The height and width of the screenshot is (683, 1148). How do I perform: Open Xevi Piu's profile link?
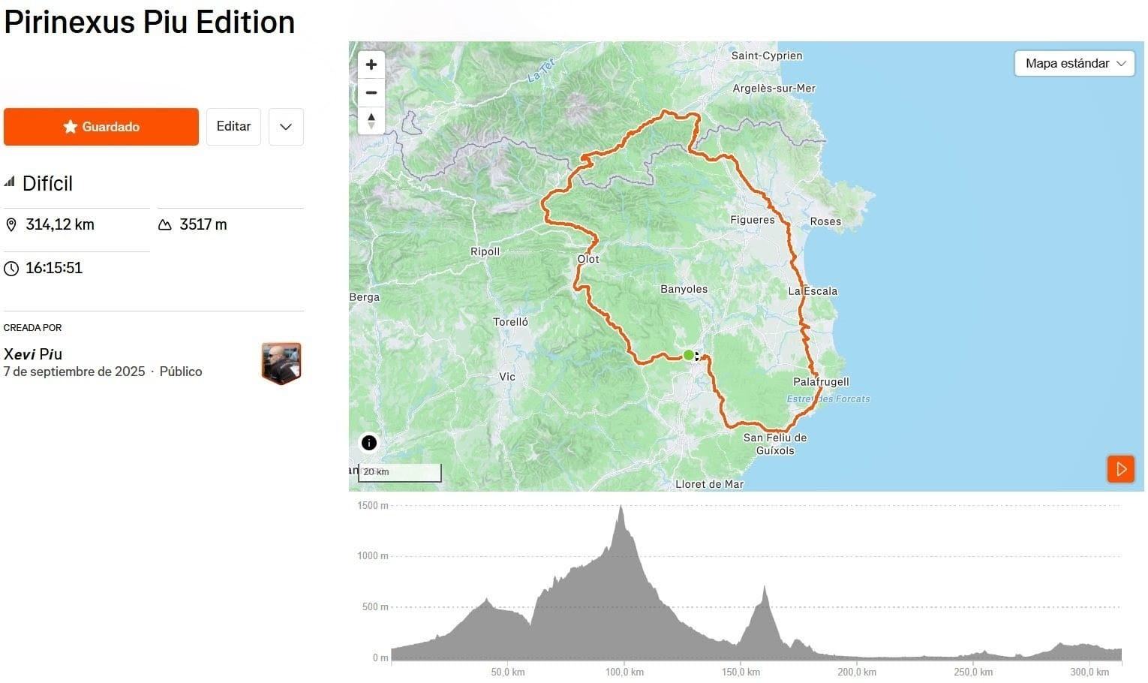click(x=33, y=354)
